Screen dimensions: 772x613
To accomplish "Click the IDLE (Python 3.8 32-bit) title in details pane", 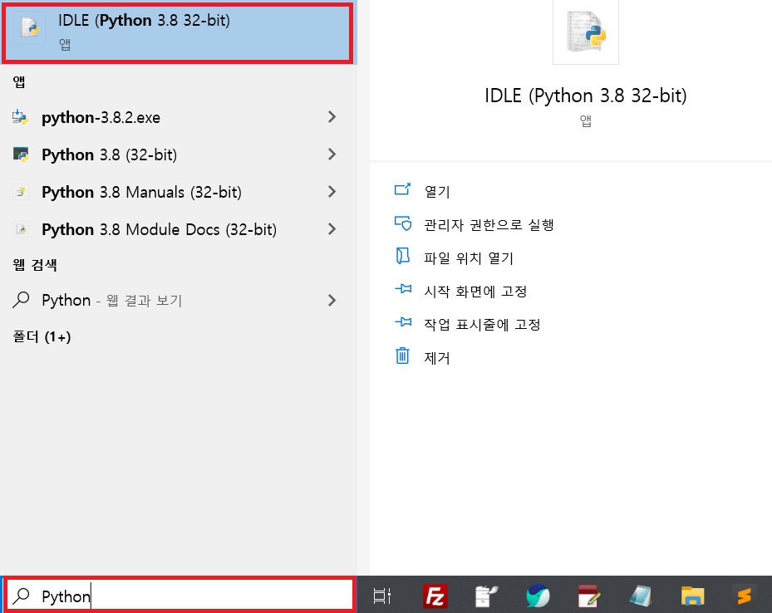I will [586, 96].
